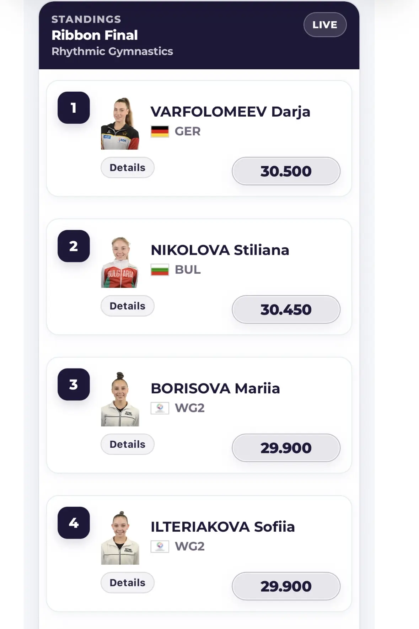Click the ILTERIAKOVA Sofiia name
The image size is (419, 629).
tap(223, 527)
